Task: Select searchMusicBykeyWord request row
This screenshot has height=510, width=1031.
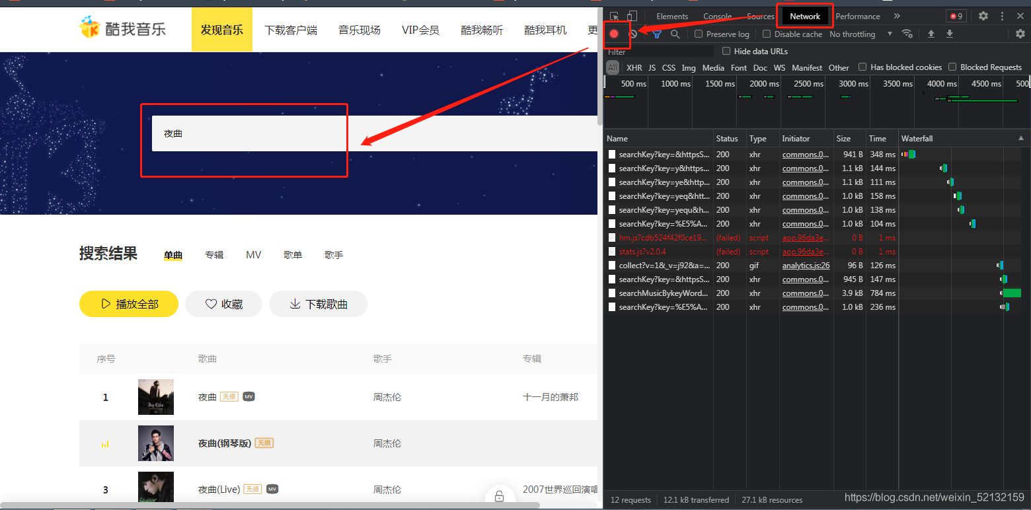Action: click(816, 293)
